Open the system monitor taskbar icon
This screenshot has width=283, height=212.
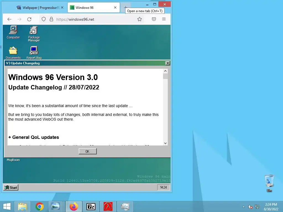(x=125, y=206)
